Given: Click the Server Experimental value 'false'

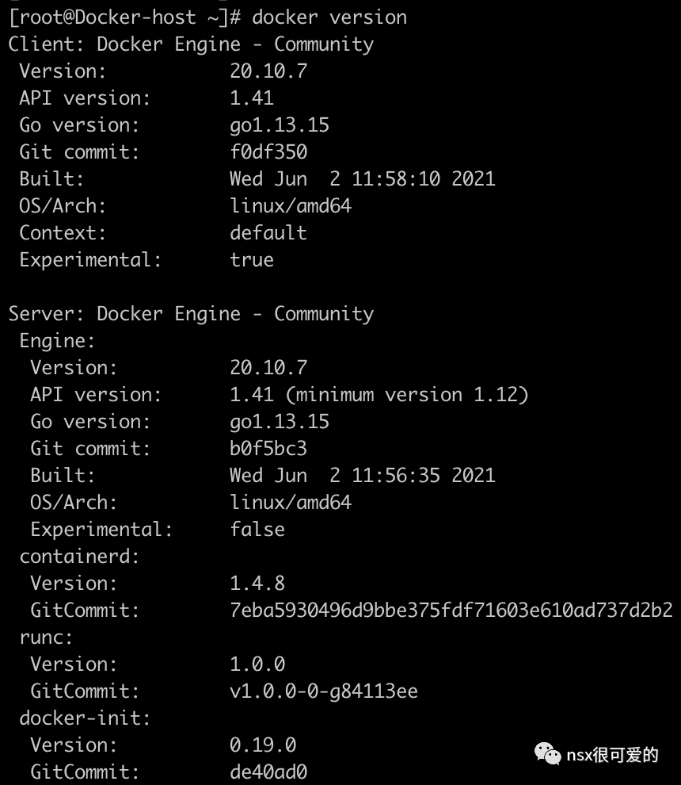Looking at the screenshot, I should [257, 529].
